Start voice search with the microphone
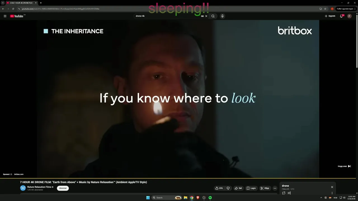358x201 pixels. click(x=222, y=16)
